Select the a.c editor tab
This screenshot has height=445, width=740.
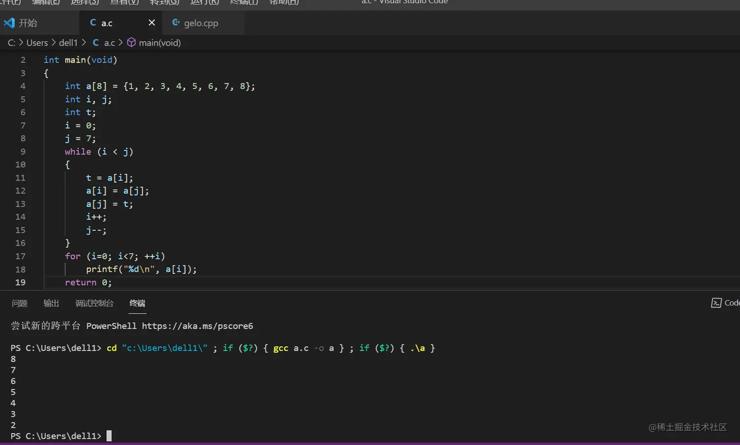coord(107,23)
